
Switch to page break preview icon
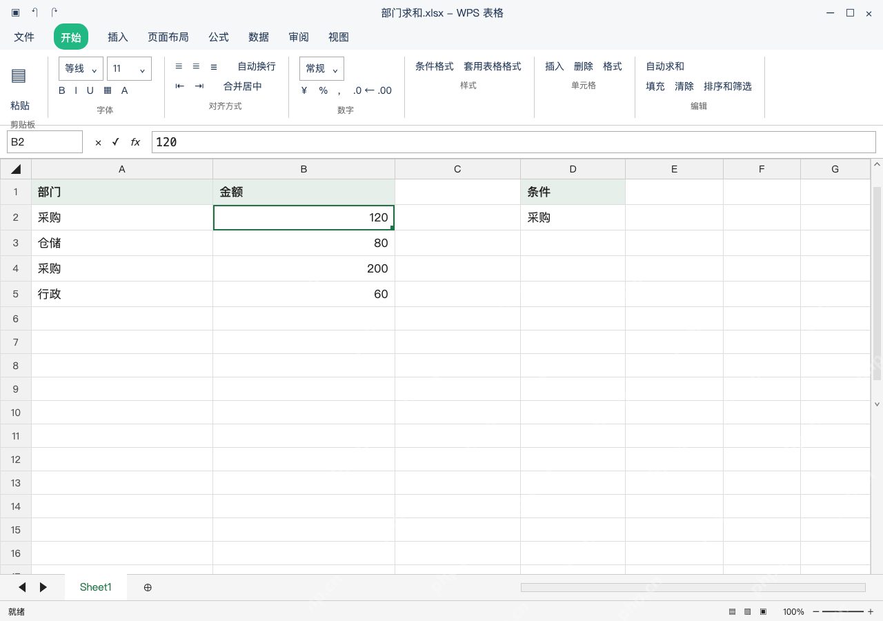point(763,611)
